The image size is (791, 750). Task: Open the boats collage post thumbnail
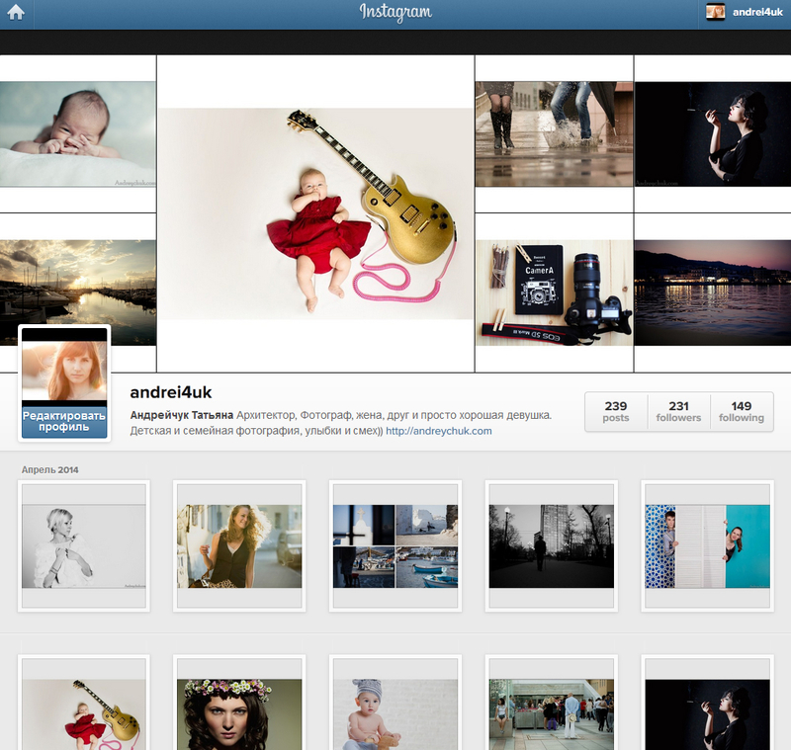pyautogui.click(x=395, y=546)
